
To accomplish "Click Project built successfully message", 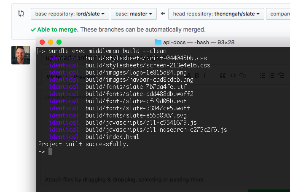I will [83, 144].
